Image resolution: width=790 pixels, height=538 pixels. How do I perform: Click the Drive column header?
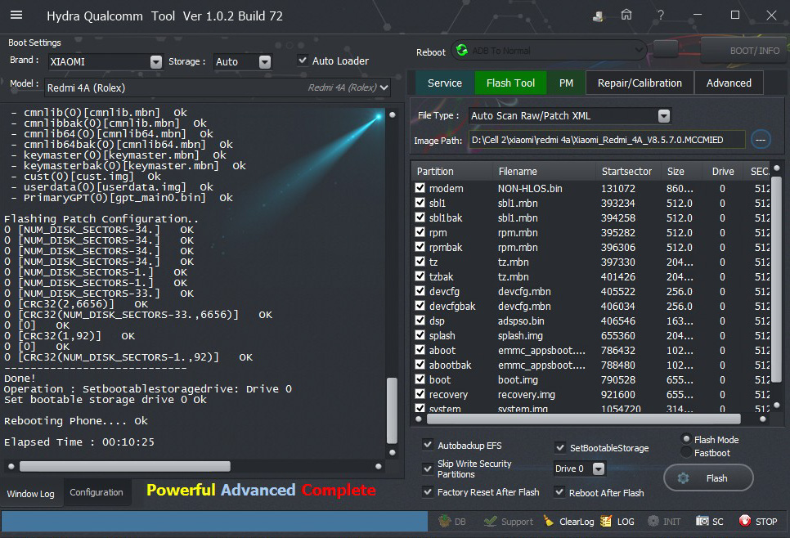(722, 171)
